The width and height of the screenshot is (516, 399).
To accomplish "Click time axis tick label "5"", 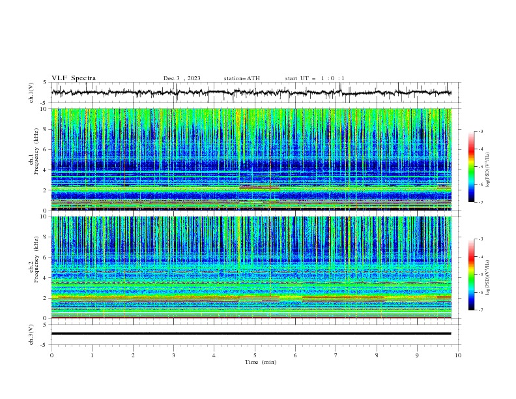I will click(x=255, y=355).
